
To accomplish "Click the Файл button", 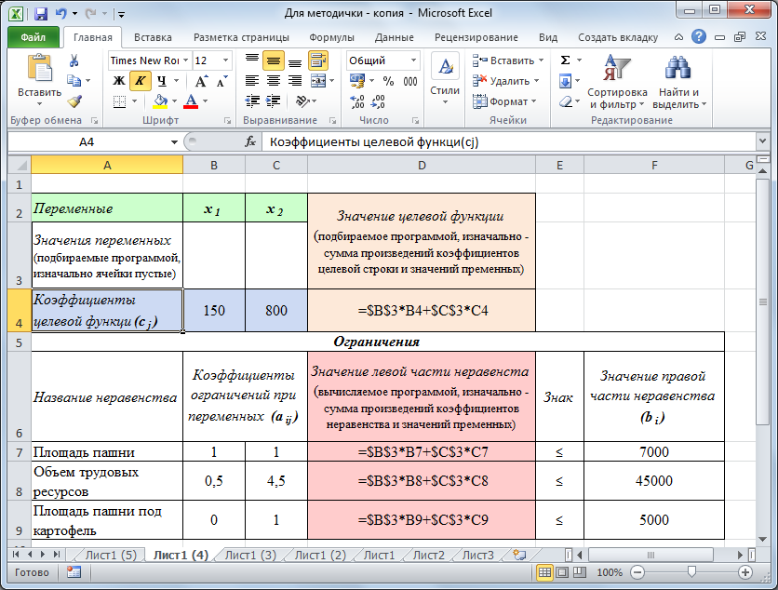I will (33, 37).
